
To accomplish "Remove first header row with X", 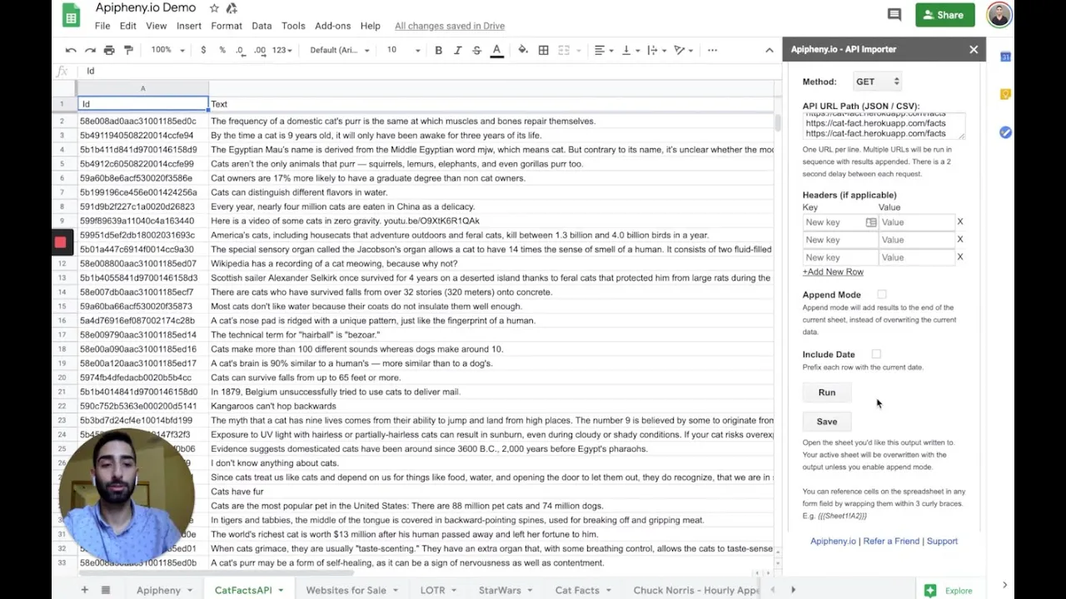I will pyautogui.click(x=959, y=222).
